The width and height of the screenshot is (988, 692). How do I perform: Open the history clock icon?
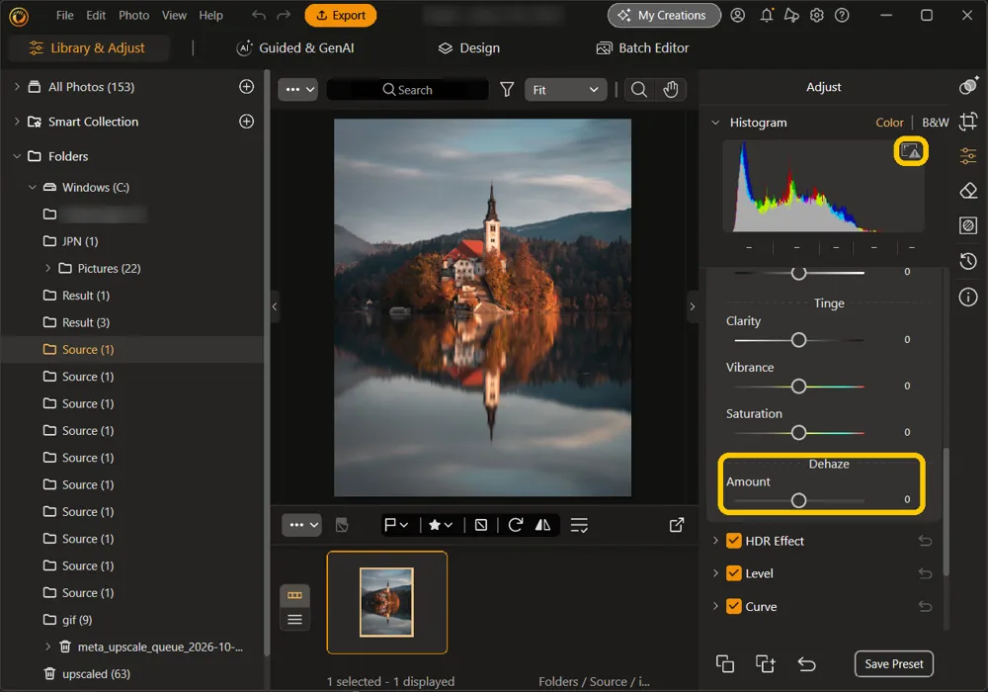[x=968, y=261]
